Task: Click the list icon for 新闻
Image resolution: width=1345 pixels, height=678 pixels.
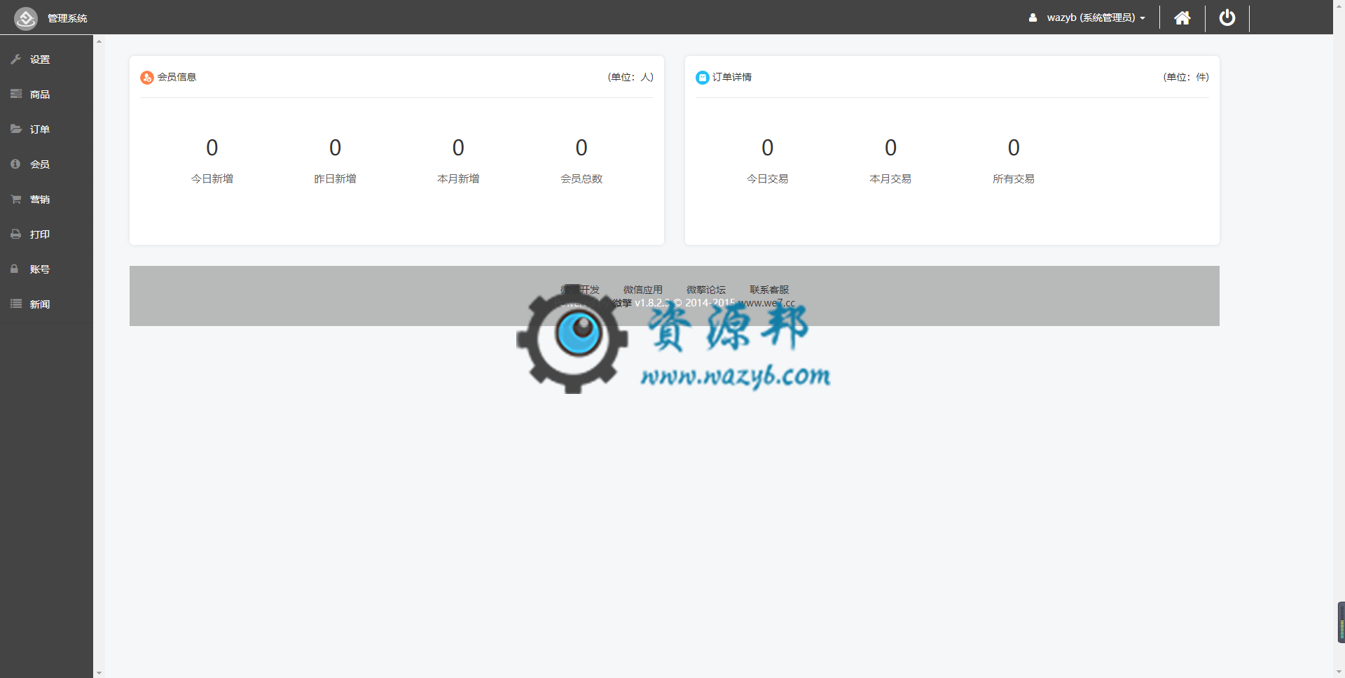Action: pos(15,304)
